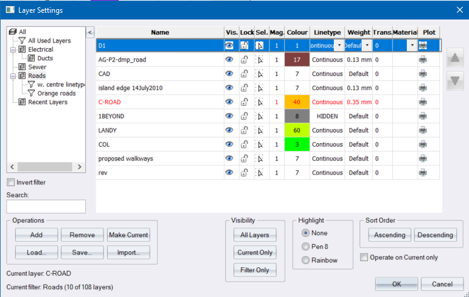Screen dimensions: 469x297
Task: Toggle the selectable icon for the LANDY layer
Action: pyautogui.click(x=260, y=130)
